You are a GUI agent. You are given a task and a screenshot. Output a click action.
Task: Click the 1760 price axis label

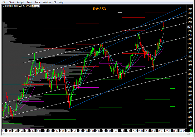pyautogui.click(x=190, y=22)
